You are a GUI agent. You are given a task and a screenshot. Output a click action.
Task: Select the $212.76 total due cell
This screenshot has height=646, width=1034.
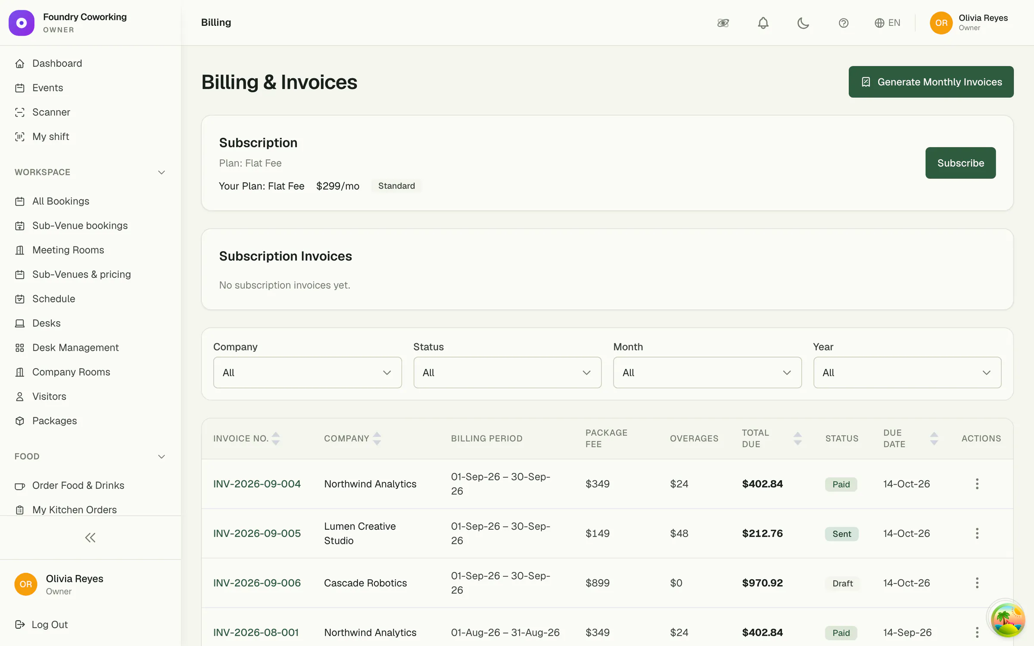point(762,533)
